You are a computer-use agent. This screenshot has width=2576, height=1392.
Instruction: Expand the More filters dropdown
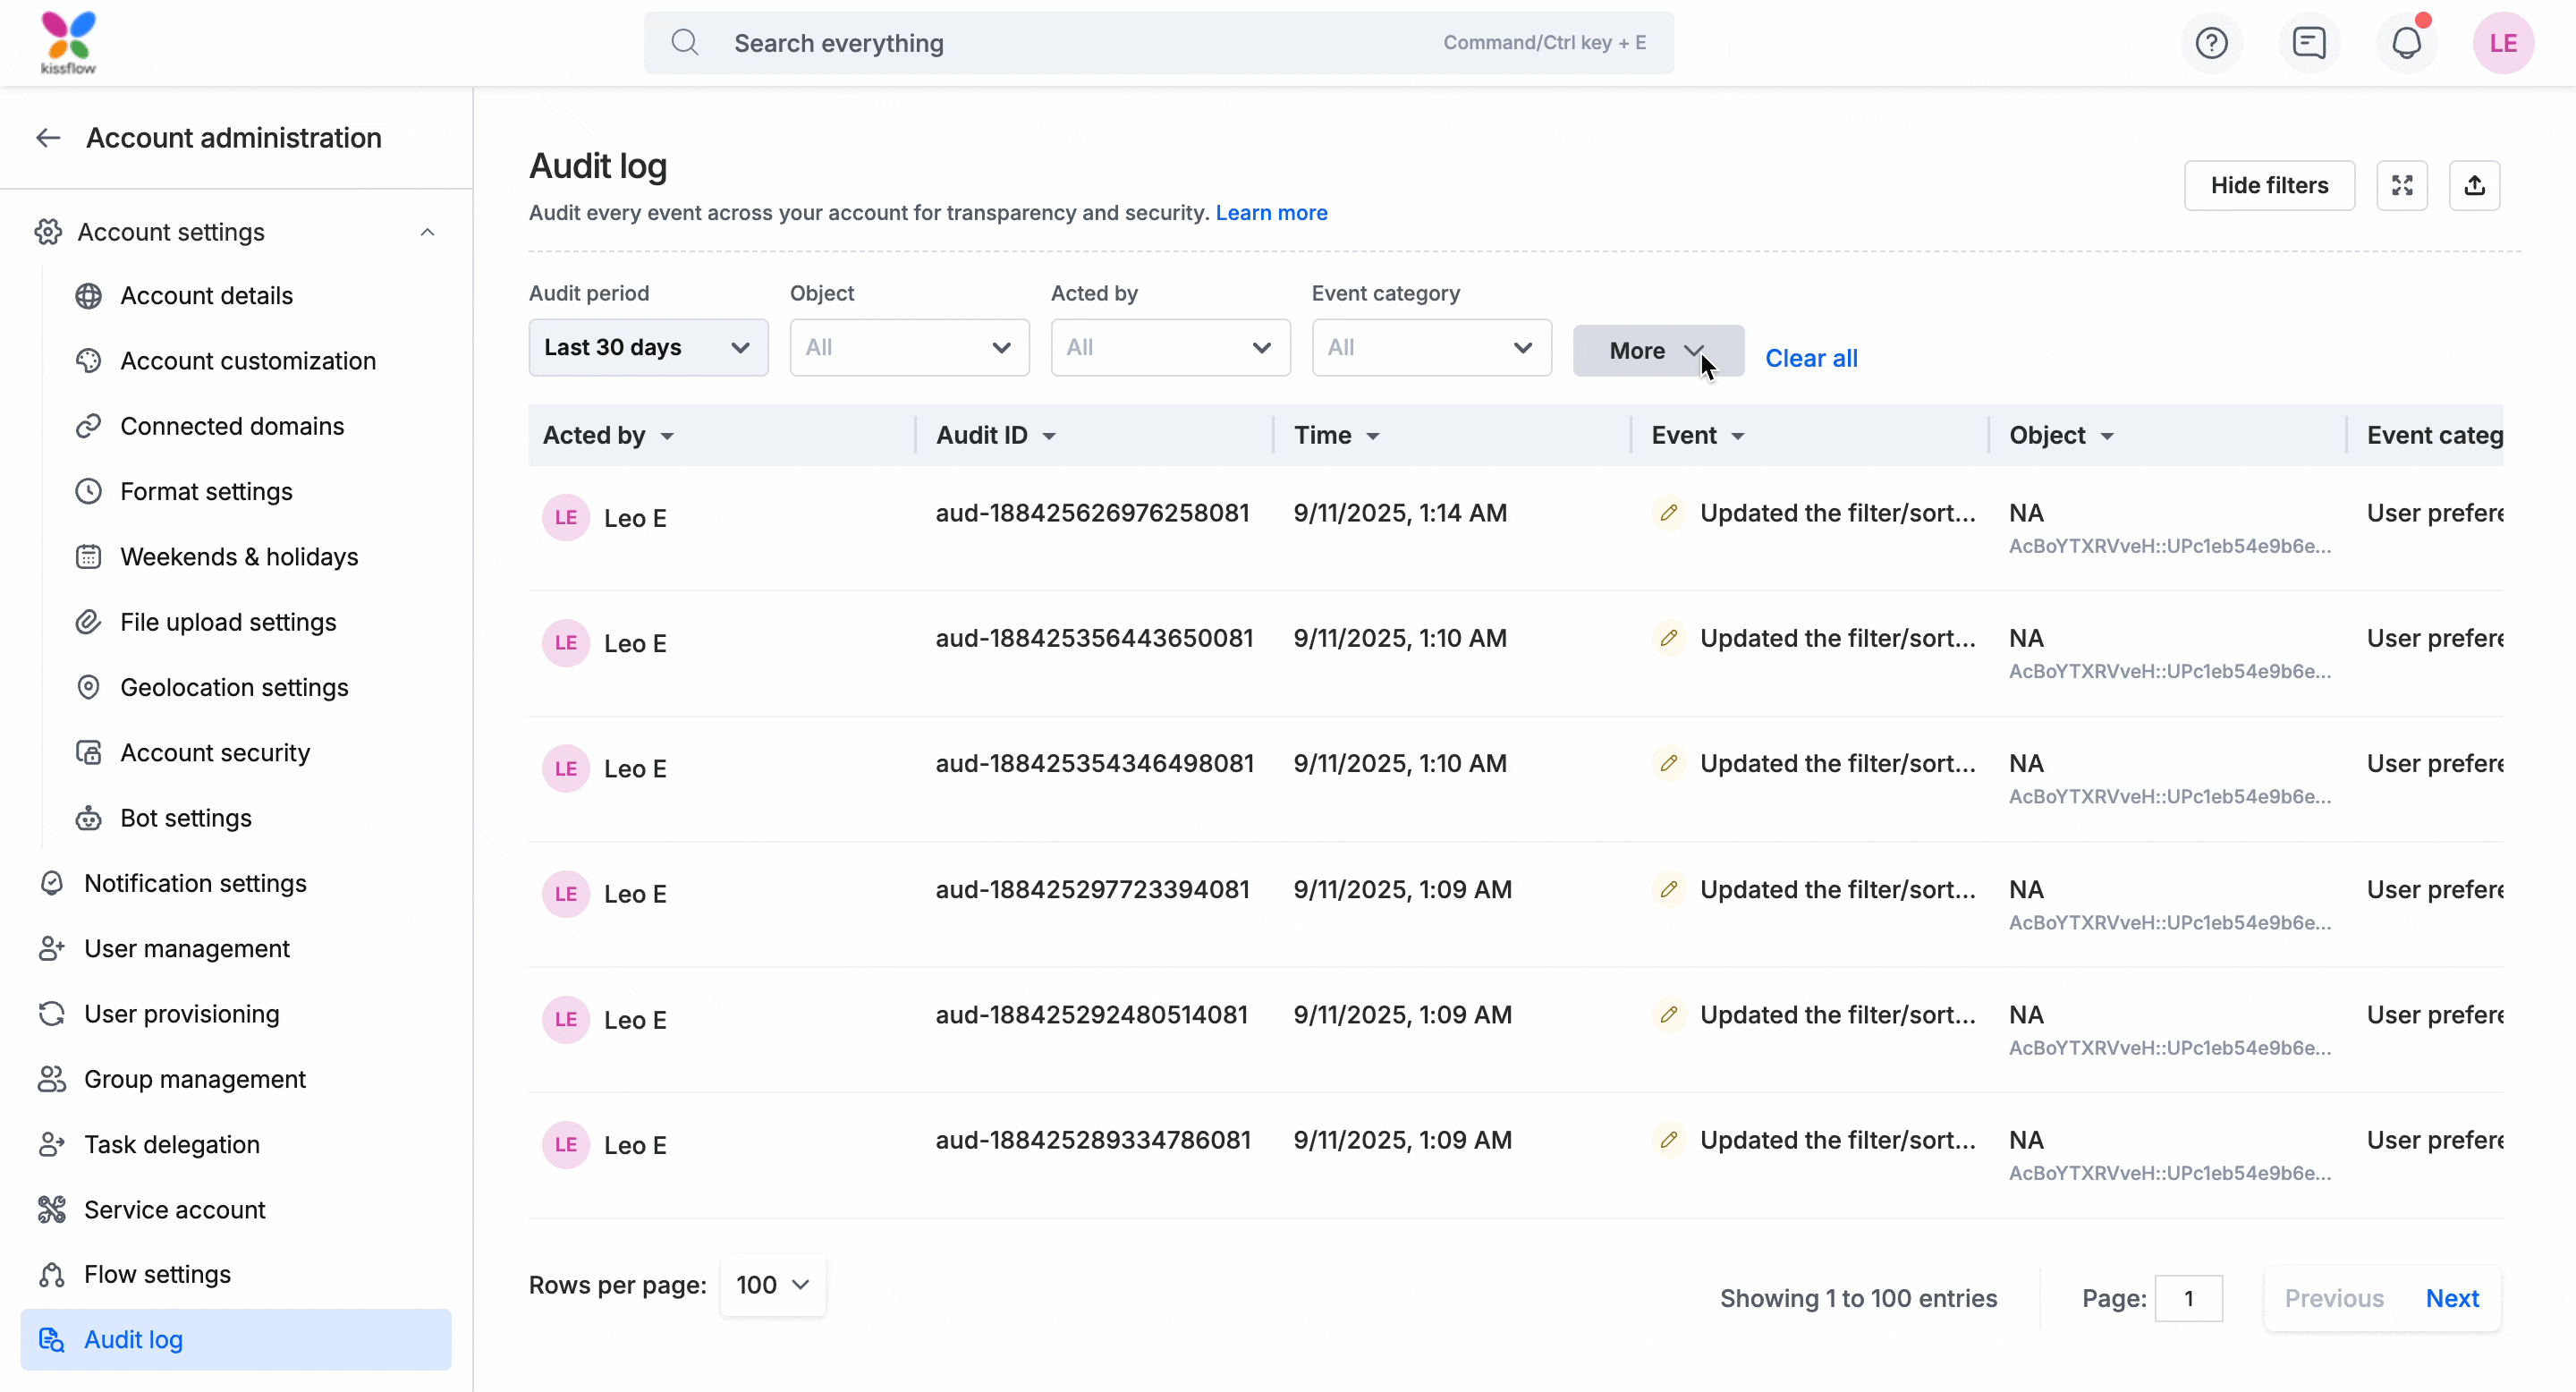[1657, 351]
